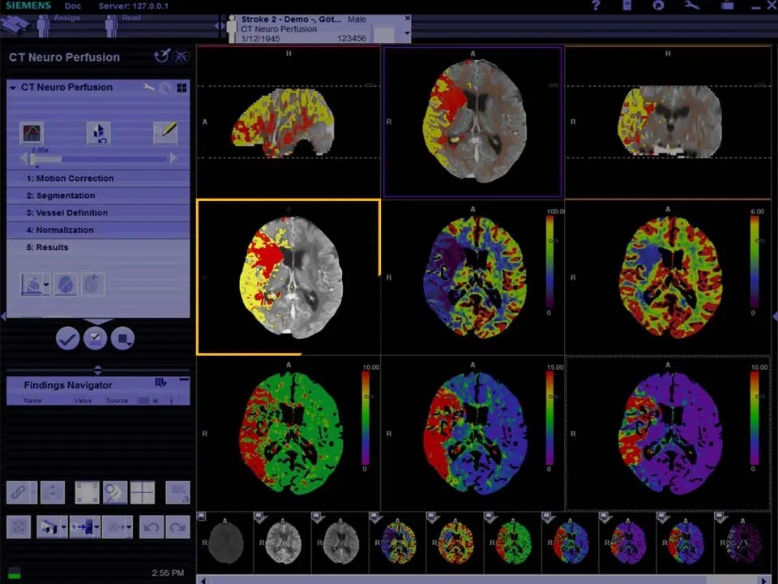Open the time attenuation curve tool

pos(32,133)
